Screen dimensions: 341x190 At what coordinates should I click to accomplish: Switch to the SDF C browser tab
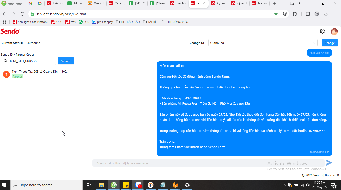[x=137, y=3]
